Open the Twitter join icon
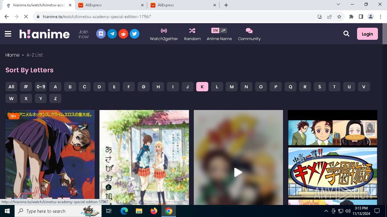The width and height of the screenshot is (387, 217). 135,34
